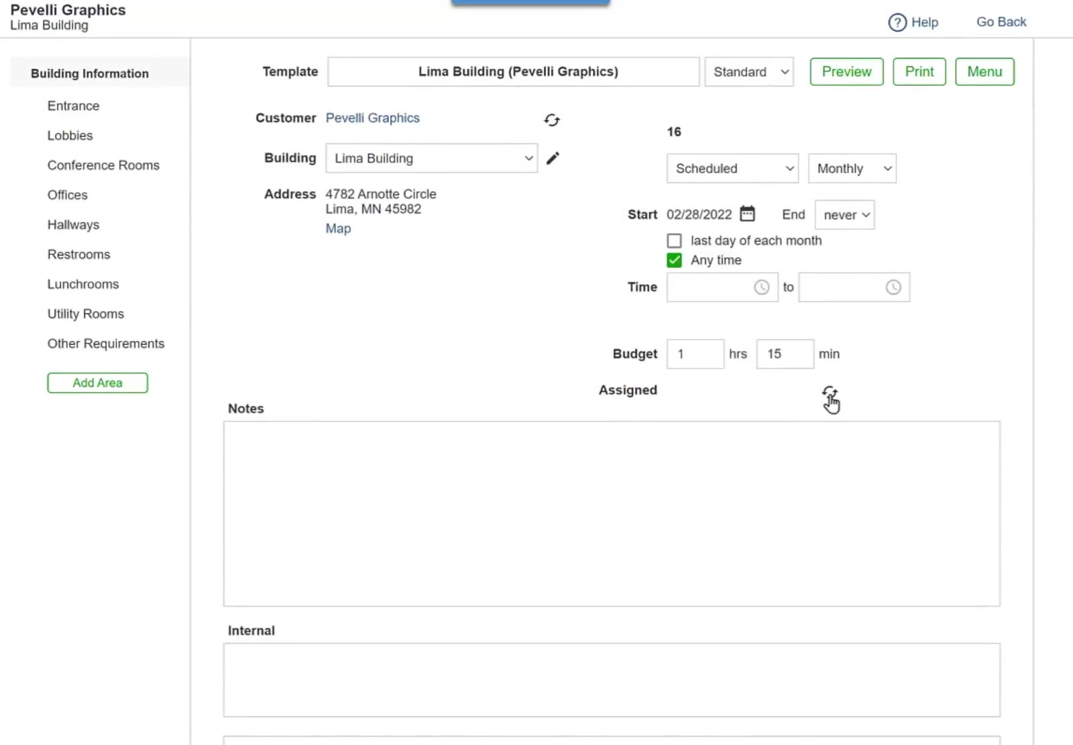This screenshot has height=745, width=1073.
Task: Open the End never dropdown
Action: tap(845, 215)
